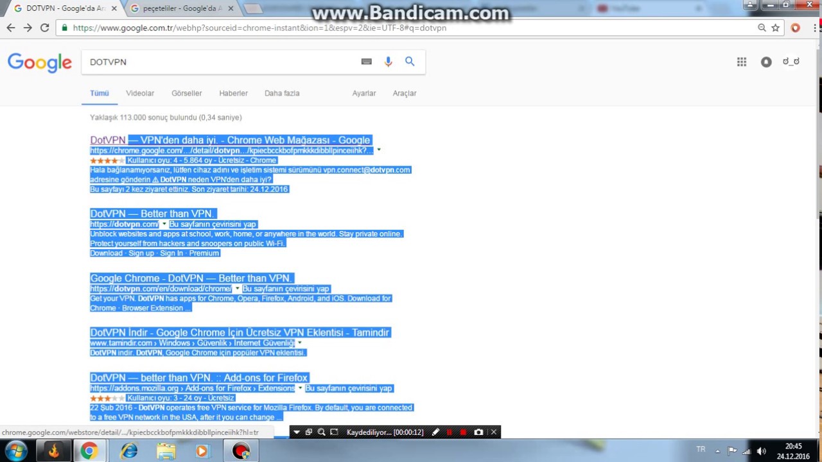Take a screenshot with Bandicam camera icon
822x462 pixels.
click(x=478, y=432)
